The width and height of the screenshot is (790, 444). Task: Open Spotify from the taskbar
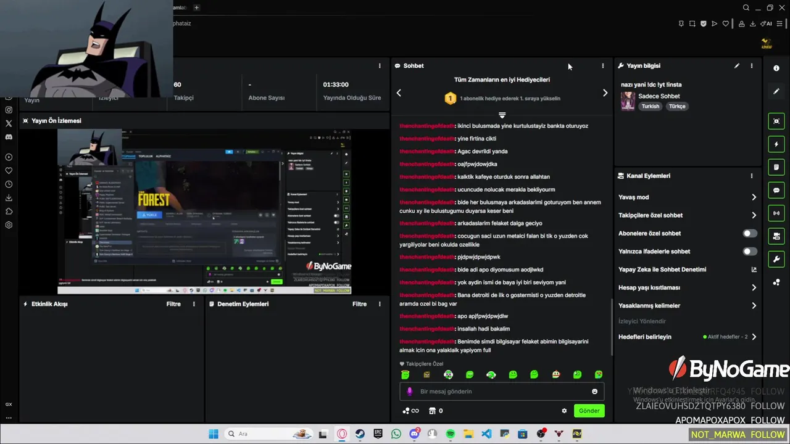tap(451, 434)
